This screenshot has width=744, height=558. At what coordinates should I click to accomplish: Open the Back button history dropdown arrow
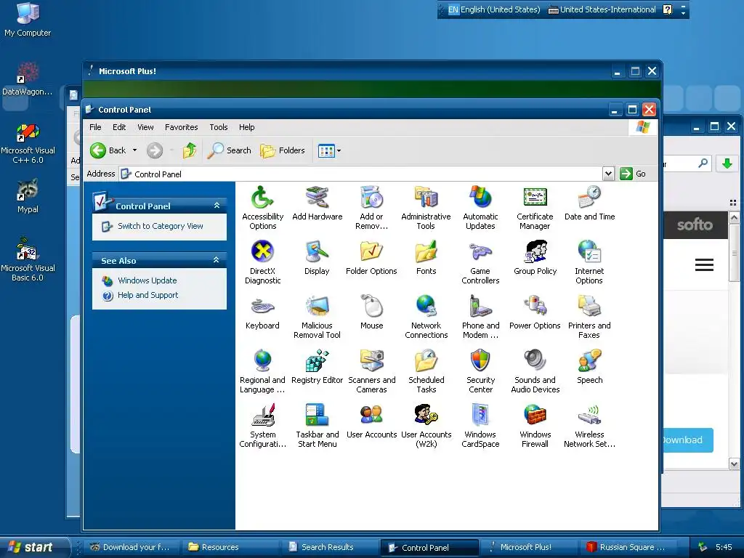134,150
